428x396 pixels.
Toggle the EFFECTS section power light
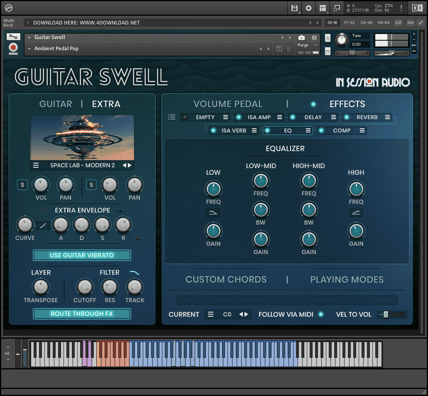pyautogui.click(x=313, y=104)
